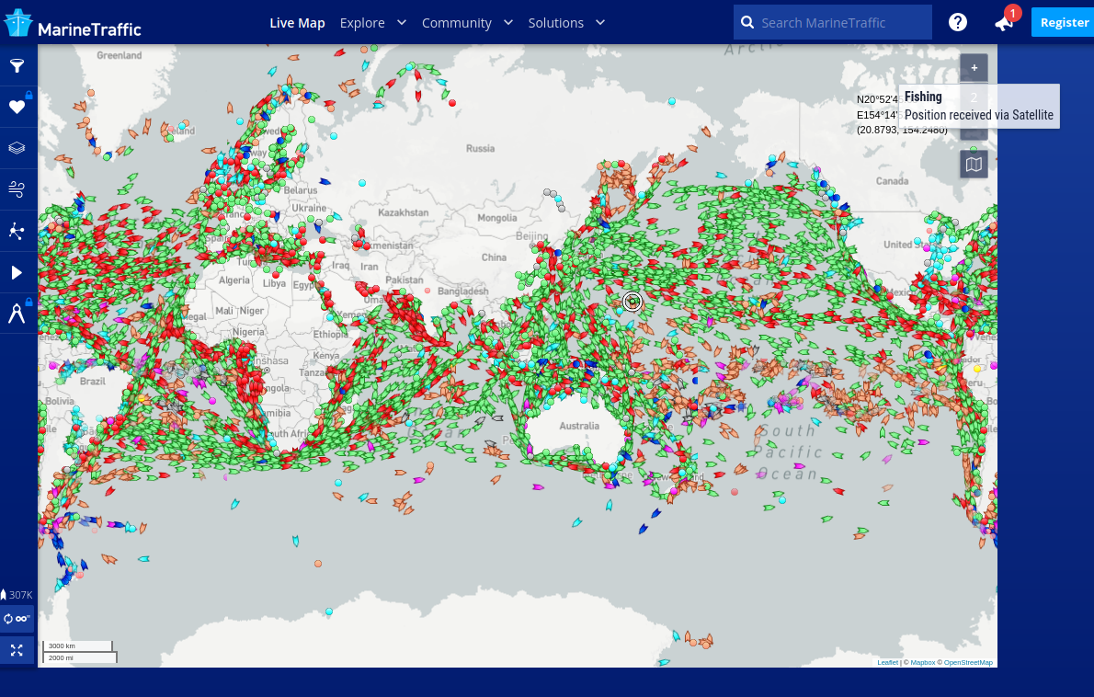This screenshot has height=697, width=1094.
Task: Open the map layers stack icon
Action: click(x=17, y=148)
